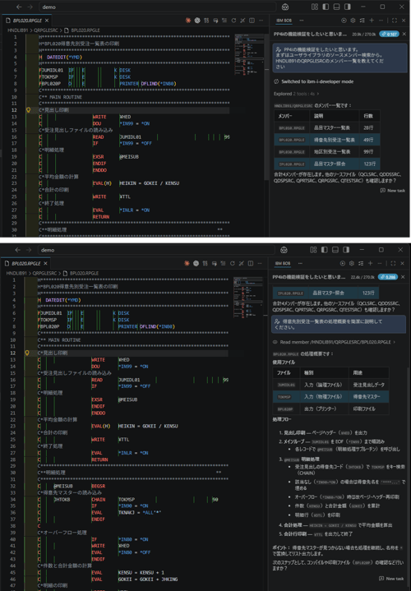Screen dimensions: 411x591
Task: Customize layout icon in top window title bar
Action: [x=315, y=7]
